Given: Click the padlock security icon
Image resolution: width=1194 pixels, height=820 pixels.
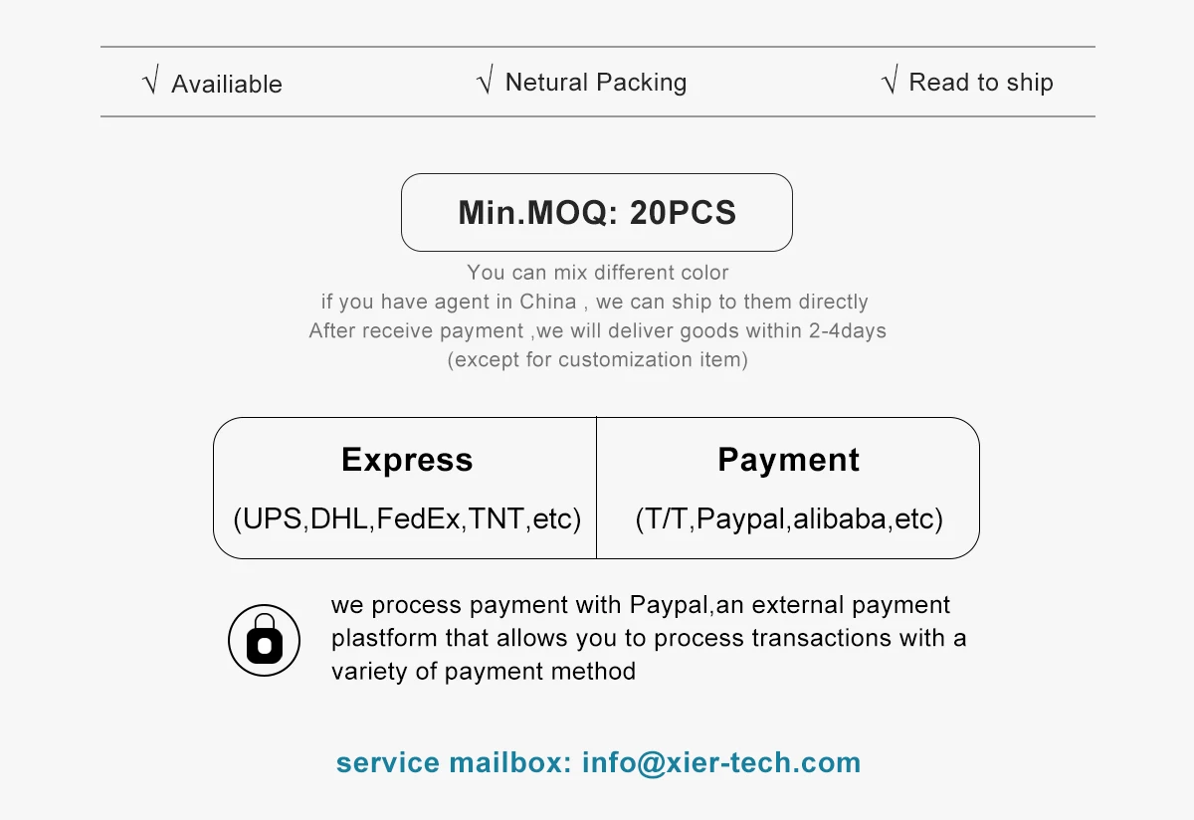Looking at the screenshot, I should pos(264,640).
